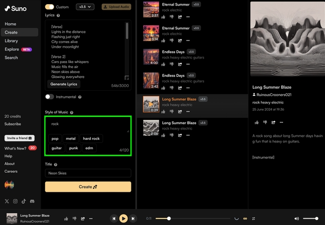Open more options in song detail panel

(282, 122)
